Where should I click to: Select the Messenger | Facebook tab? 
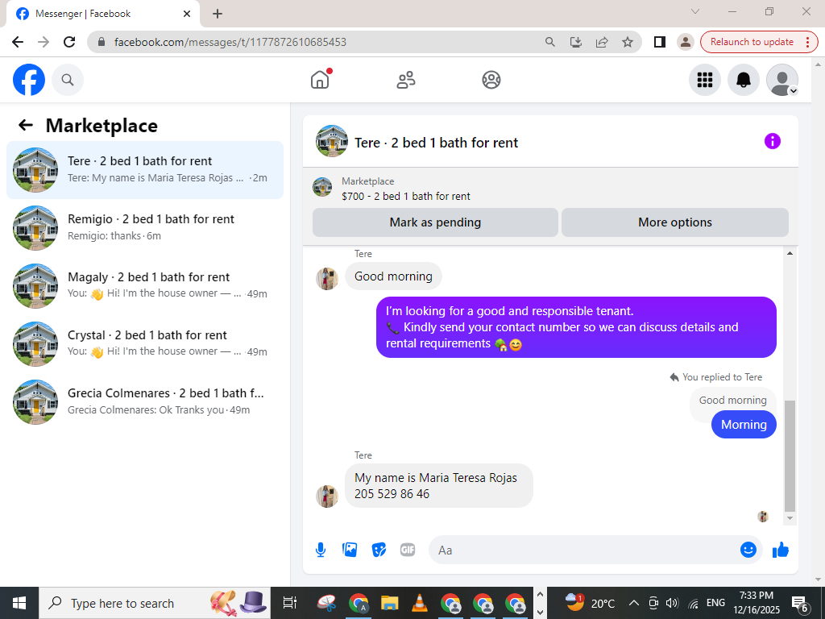click(x=102, y=14)
